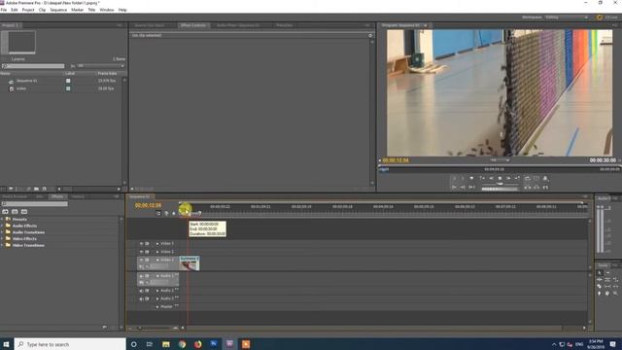This screenshot has width=622, height=350.
Task: Expand the Video 3 track
Action: tap(157, 244)
